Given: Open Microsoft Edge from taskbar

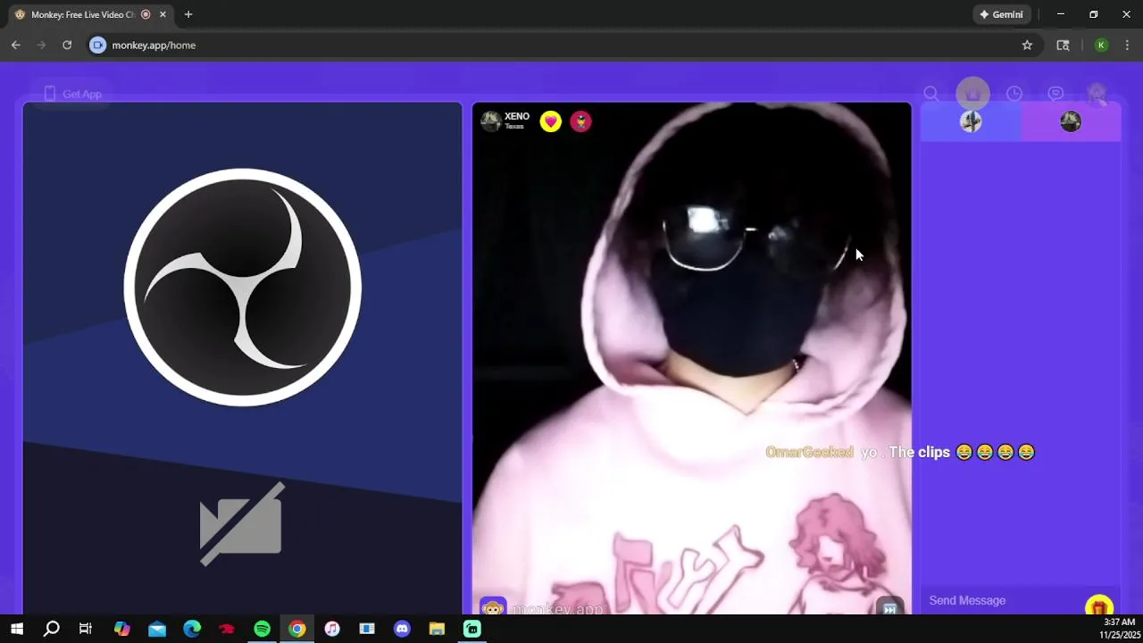Looking at the screenshot, I should coord(192,630).
